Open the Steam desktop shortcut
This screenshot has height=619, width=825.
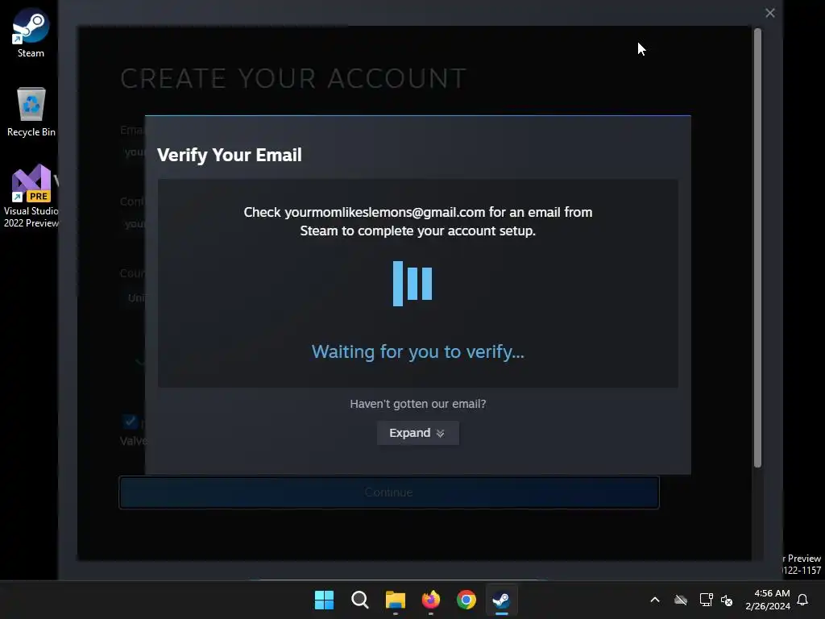(31, 32)
